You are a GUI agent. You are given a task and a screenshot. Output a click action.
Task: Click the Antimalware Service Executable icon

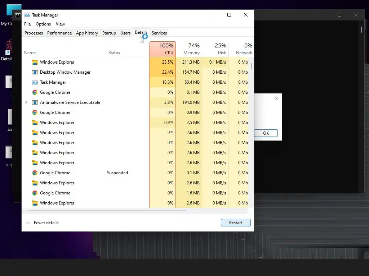click(35, 102)
